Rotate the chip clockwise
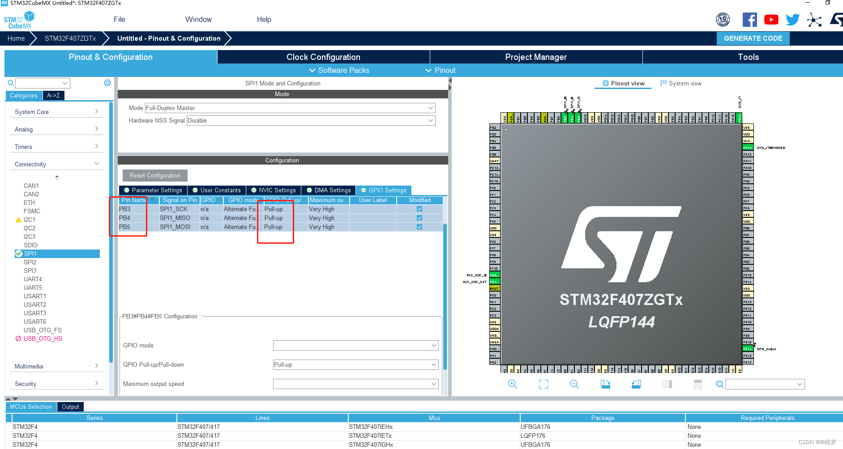The image size is (843, 449). [x=605, y=384]
